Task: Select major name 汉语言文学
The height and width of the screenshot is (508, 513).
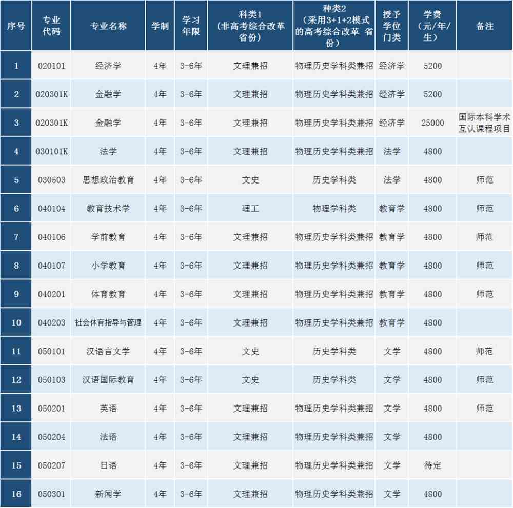Action: [108, 351]
